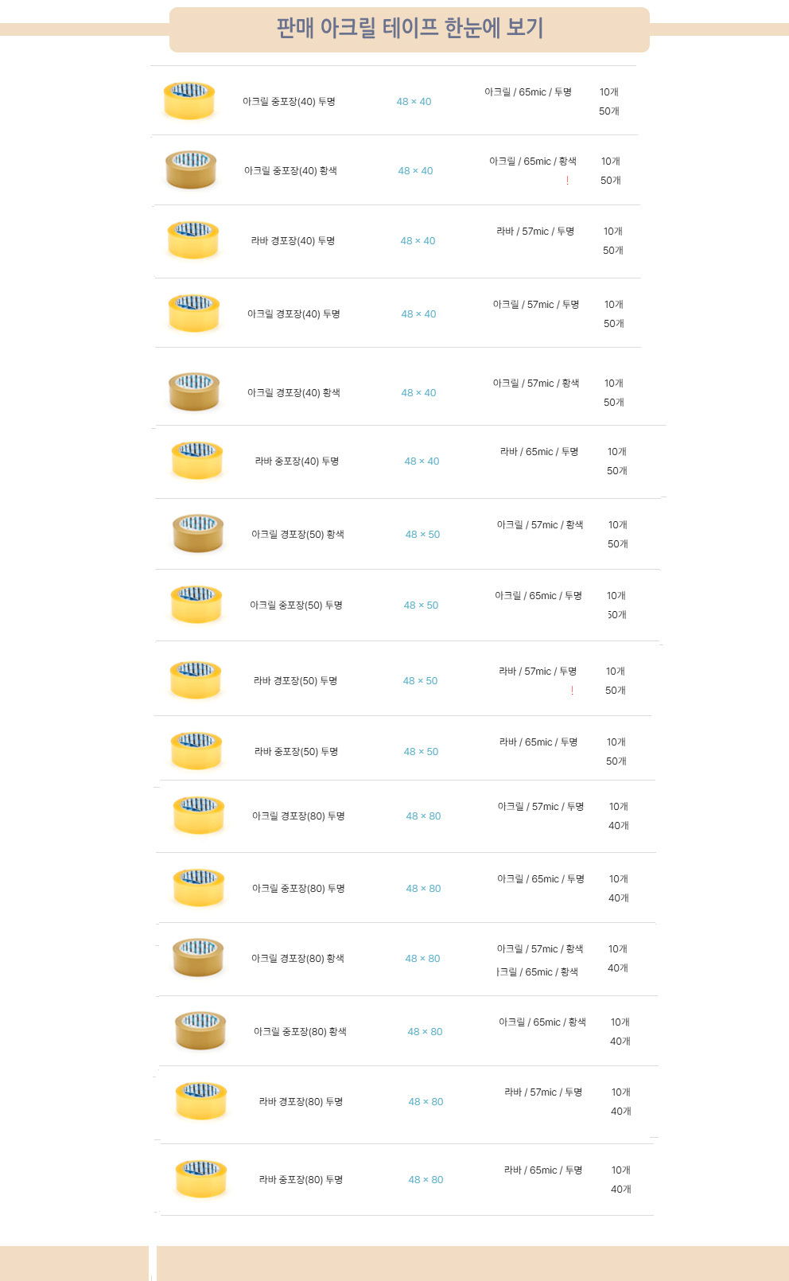Click the 라바 중포장(40) 투명 product name

pyautogui.click(x=297, y=461)
